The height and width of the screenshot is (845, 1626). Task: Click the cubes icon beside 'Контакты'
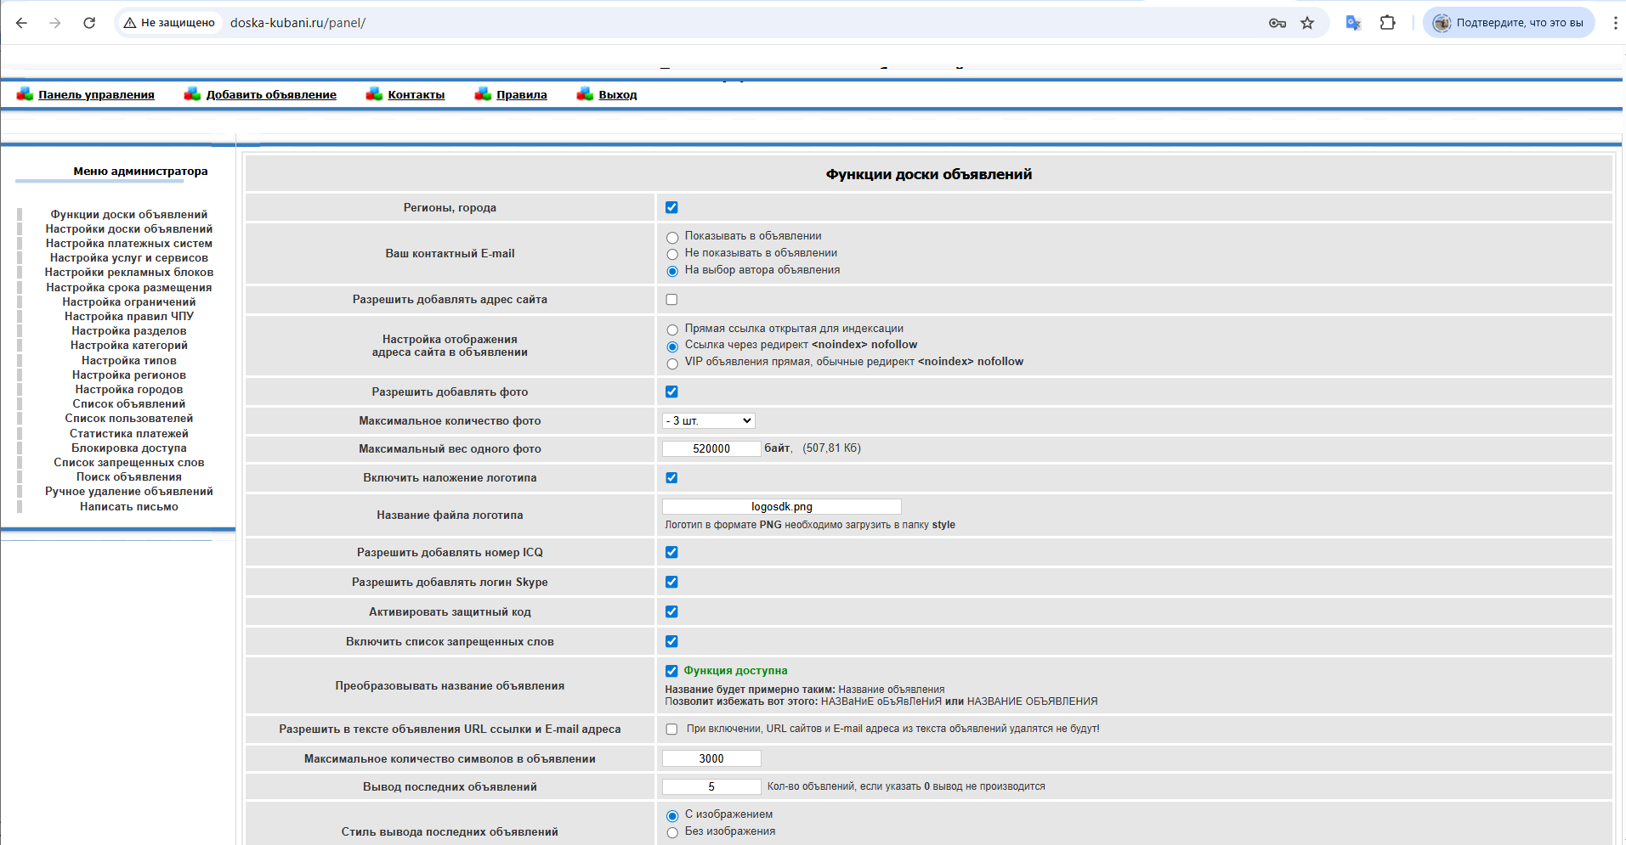click(375, 94)
